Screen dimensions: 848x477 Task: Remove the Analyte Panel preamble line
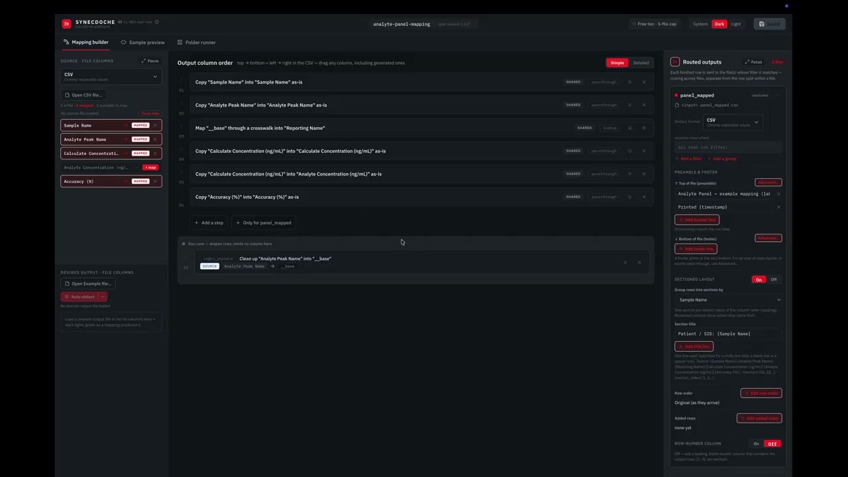778,194
